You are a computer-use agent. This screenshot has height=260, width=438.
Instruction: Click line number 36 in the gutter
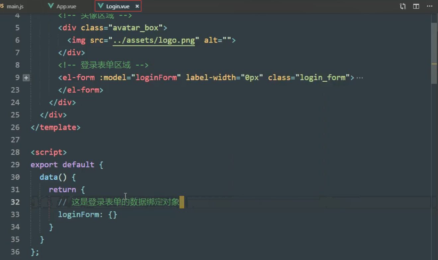coord(15,252)
